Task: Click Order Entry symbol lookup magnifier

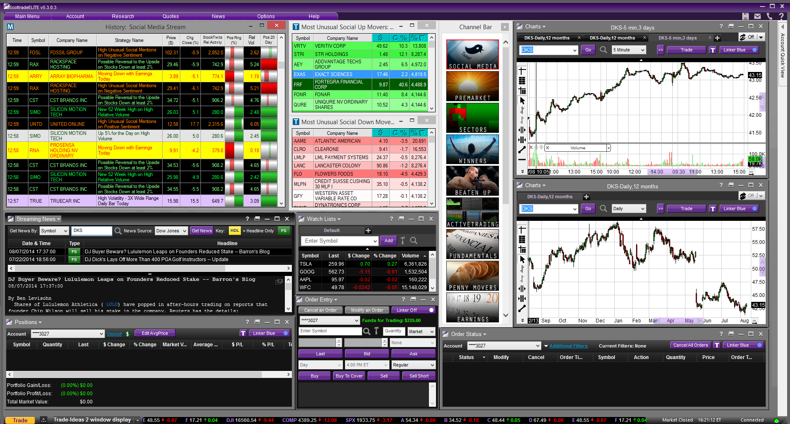Action: tap(366, 331)
